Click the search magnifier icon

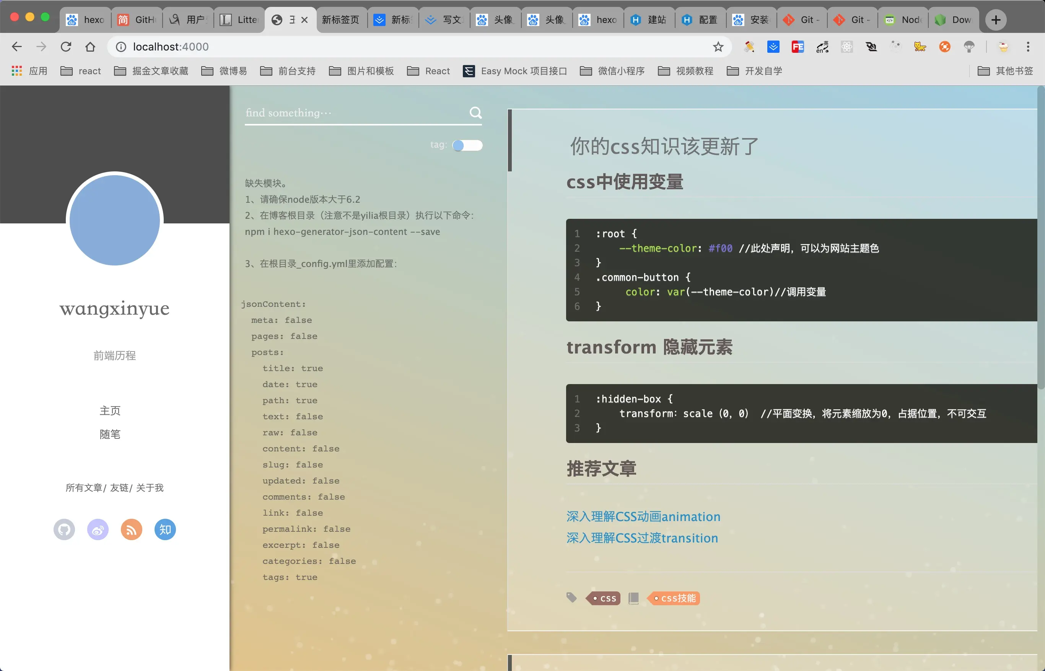475,113
